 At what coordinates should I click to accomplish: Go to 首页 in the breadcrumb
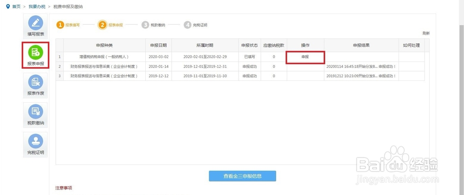(16, 6)
